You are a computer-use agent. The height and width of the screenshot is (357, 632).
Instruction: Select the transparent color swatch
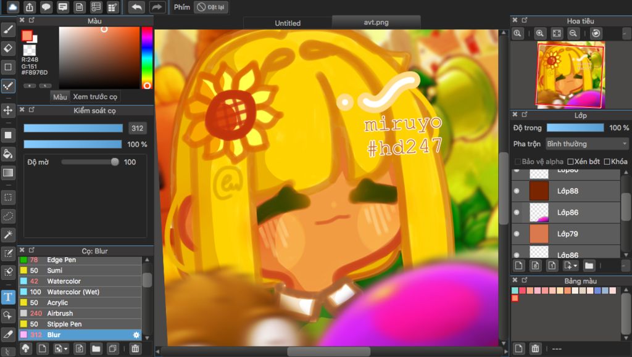(30, 50)
